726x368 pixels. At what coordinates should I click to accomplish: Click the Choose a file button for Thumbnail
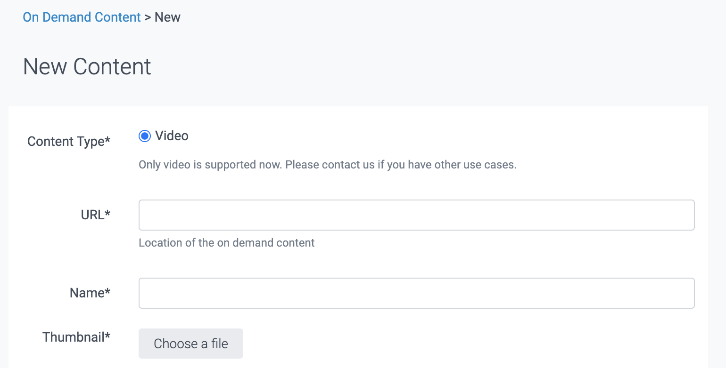coord(190,344)
